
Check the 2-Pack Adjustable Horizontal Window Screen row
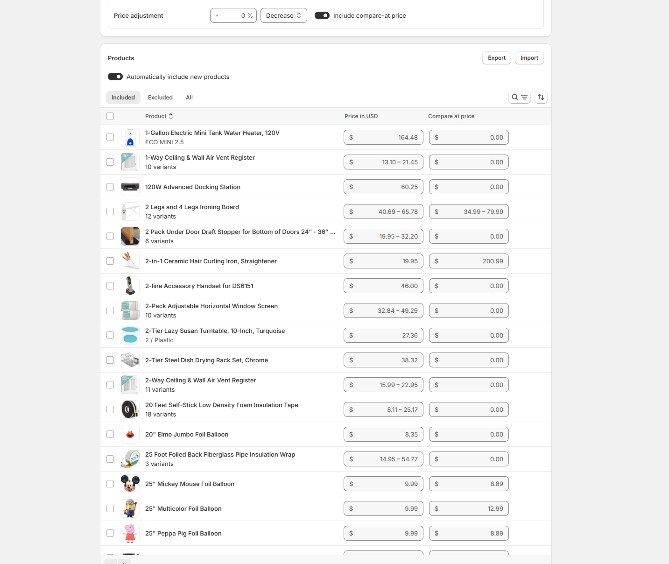[110, 310]
